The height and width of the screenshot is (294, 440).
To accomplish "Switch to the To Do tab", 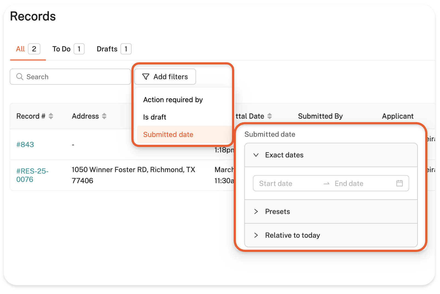I will 62,49.
